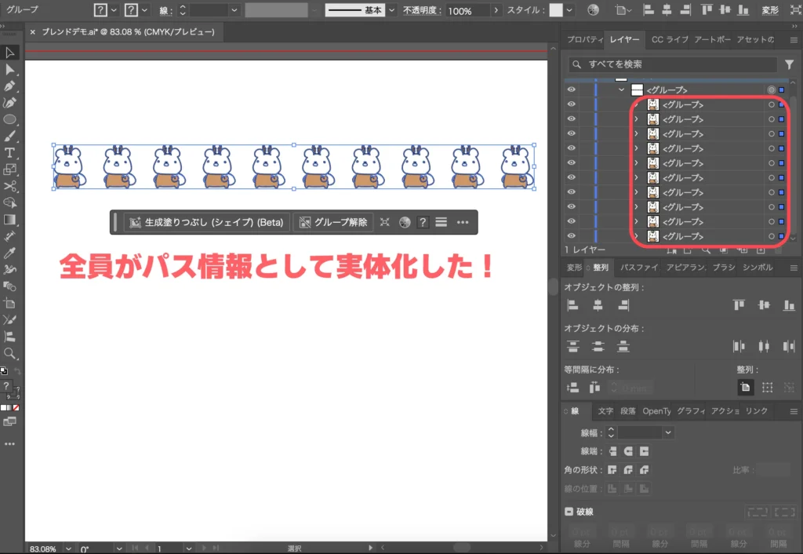The height and width of the screenshot is (554, 803).
Task: Select the Scissors tool
Action: click(x=10, y=186)
